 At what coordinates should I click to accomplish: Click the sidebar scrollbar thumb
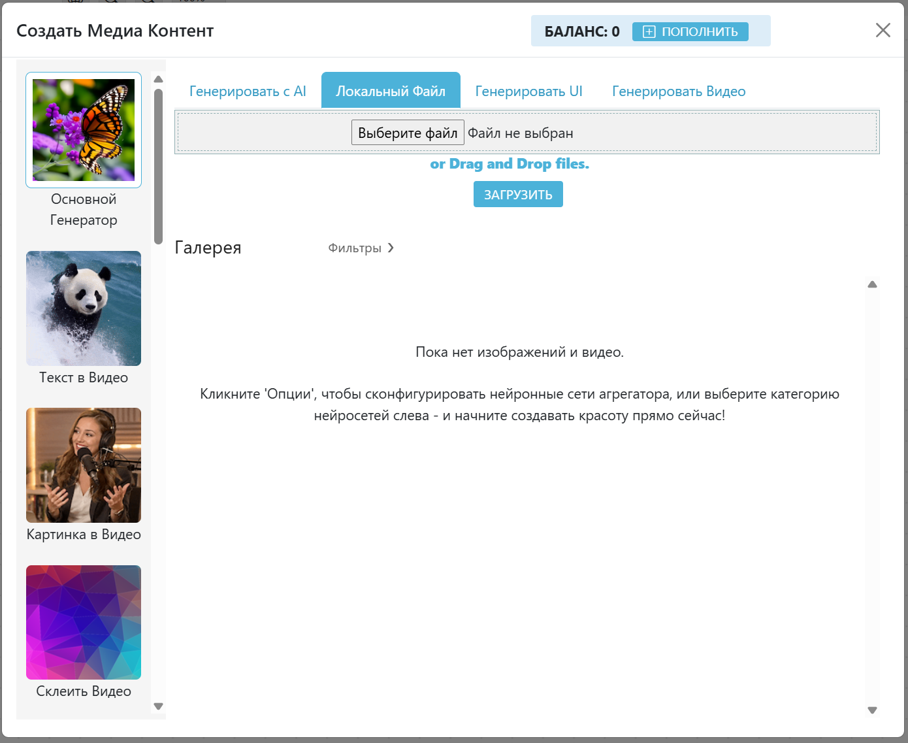(x=158, y=166)
